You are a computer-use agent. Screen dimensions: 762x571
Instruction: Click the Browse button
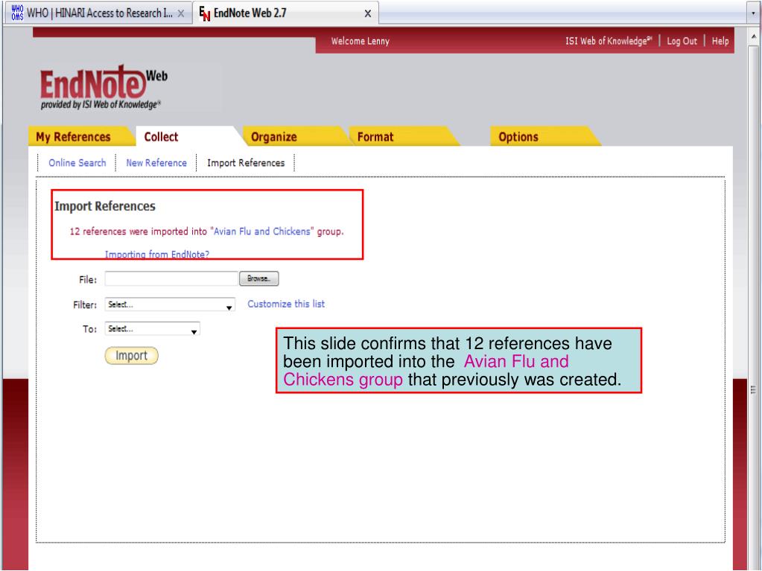coord(259,278)
